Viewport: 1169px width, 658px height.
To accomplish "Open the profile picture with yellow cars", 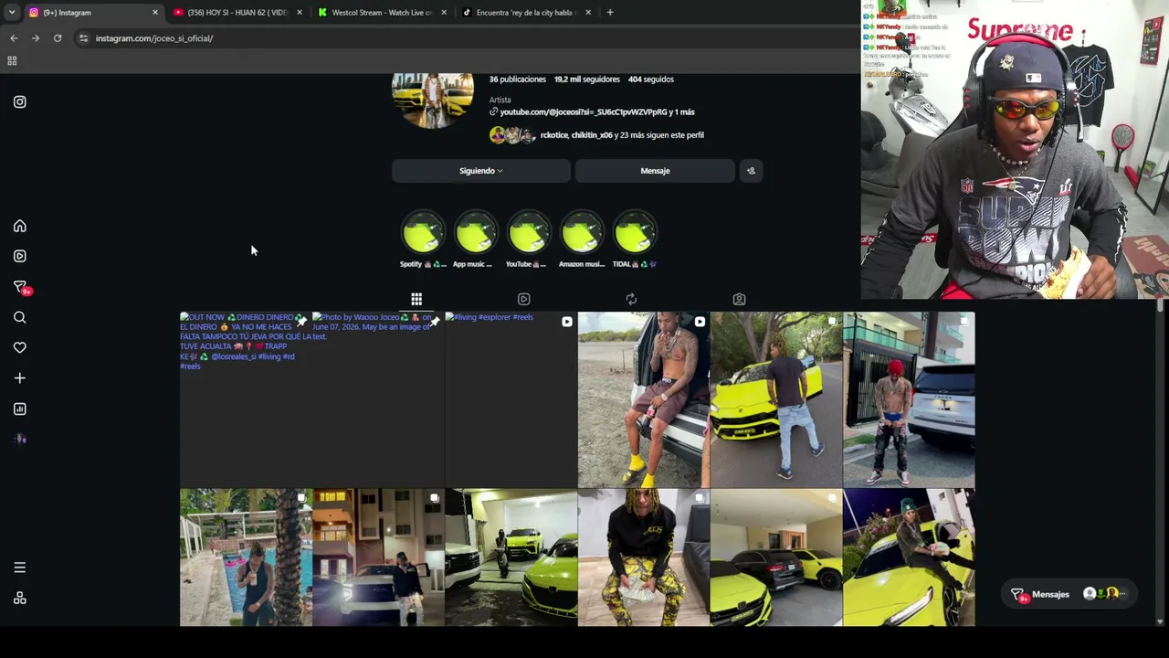I will pyautogui.click(x=433, y=101).
